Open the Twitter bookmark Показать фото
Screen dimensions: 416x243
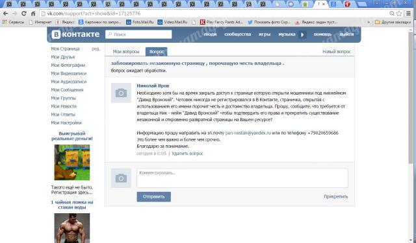pyautogui.click(x=268, y=22)
